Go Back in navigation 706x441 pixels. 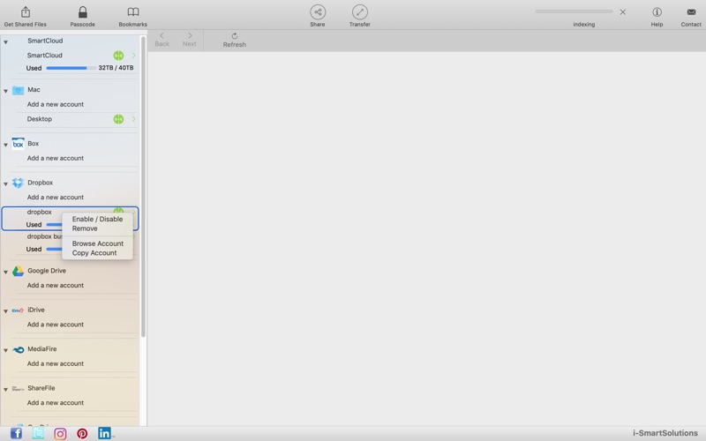point(161,40)
